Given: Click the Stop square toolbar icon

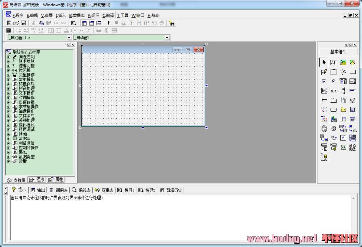Looking at the screenshot, I should point(116,23).
